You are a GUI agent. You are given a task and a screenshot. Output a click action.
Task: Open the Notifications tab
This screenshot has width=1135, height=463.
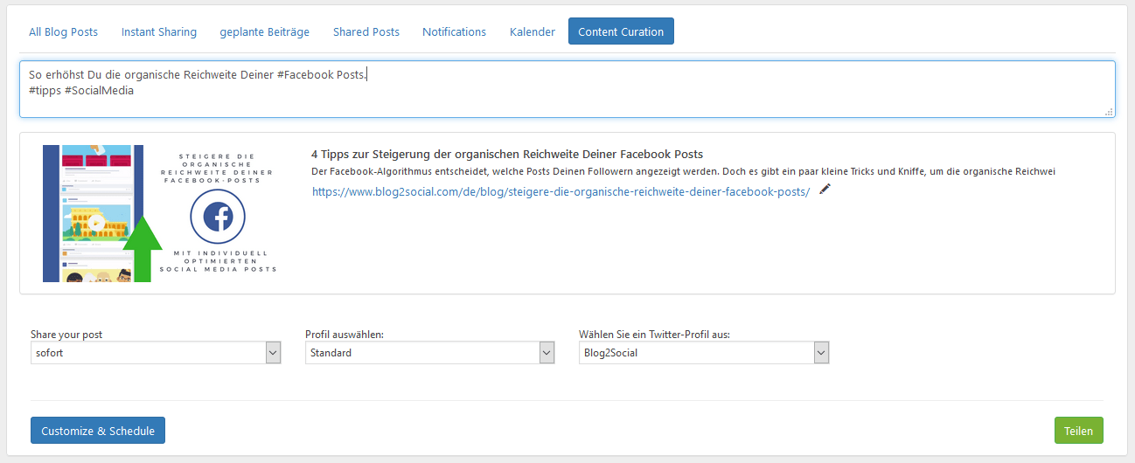pos(454,31)
